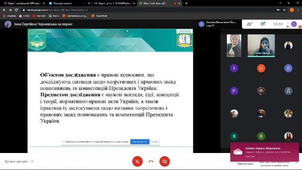Bookmark this page using the star icon
This screenshot has height=170, width=302.
(x=284, y=10)
